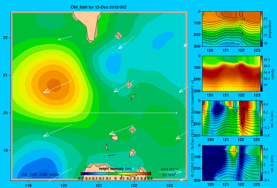Screen dimensions: 277x188
Task: Click the "vel. E (m/s)" vertical label
Action: (272, 164)
